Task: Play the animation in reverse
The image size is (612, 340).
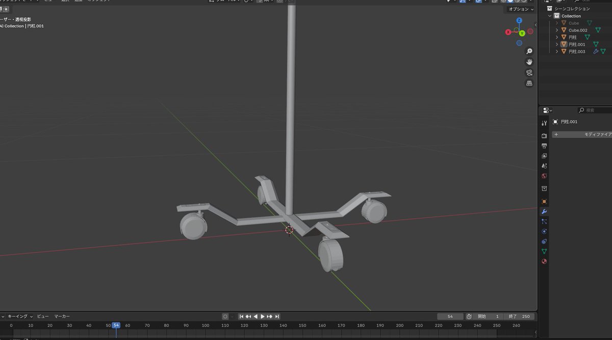Action: [x=256, y=317]
